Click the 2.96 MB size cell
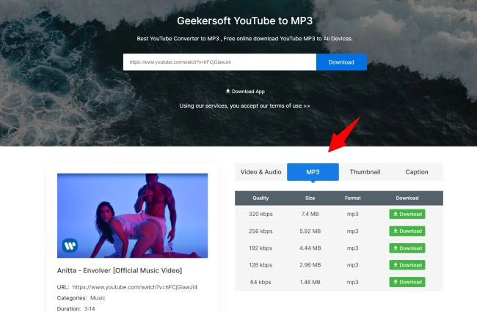Viewport: 477px width, 312px height. pyautogui.click(x=310, y=265)
